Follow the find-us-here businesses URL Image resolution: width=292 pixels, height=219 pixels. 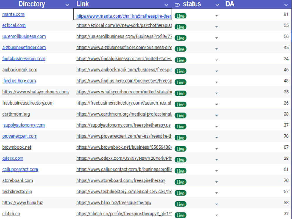(x=124, y=81)
